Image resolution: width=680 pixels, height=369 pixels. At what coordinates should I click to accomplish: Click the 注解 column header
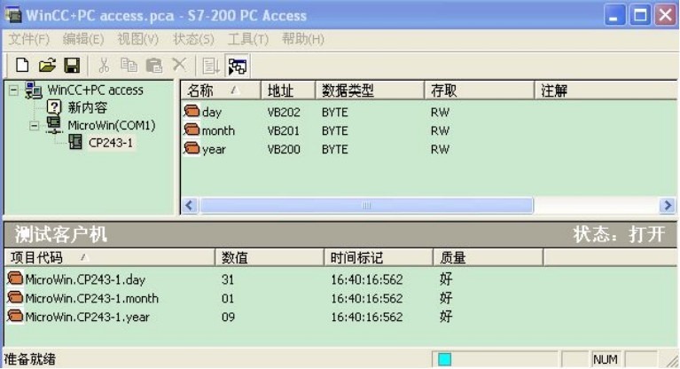tap(606, 90)
